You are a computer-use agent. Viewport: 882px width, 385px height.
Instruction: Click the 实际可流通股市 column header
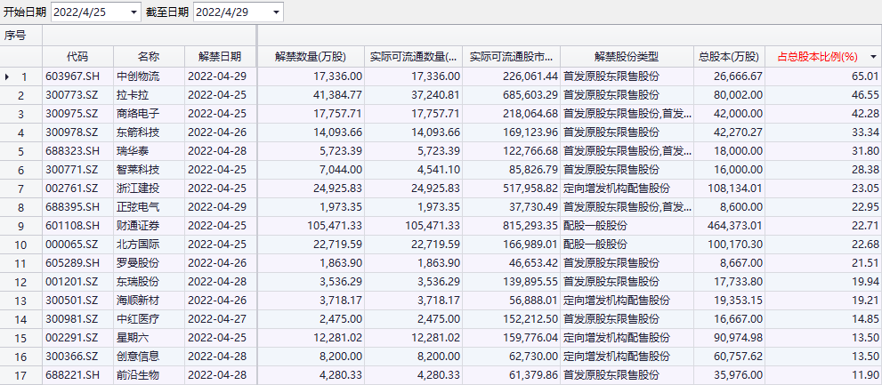point(512,57)
